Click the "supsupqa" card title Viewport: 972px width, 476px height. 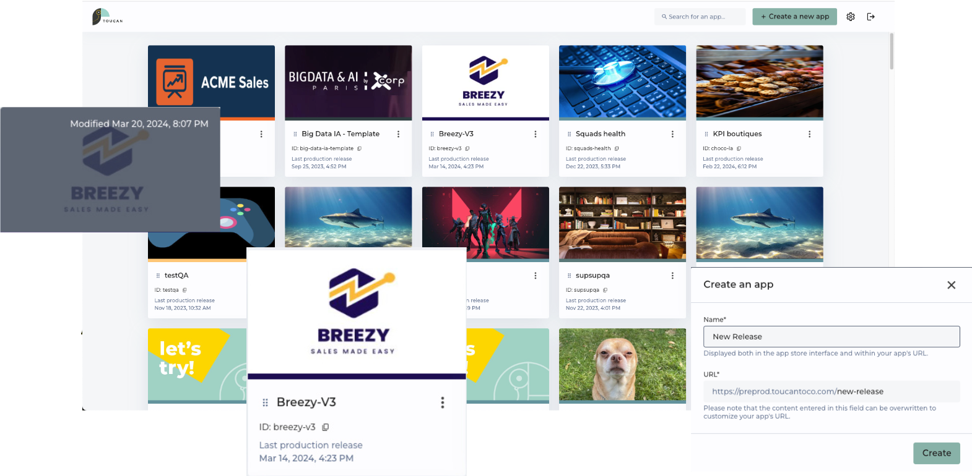tap(592, 276)
